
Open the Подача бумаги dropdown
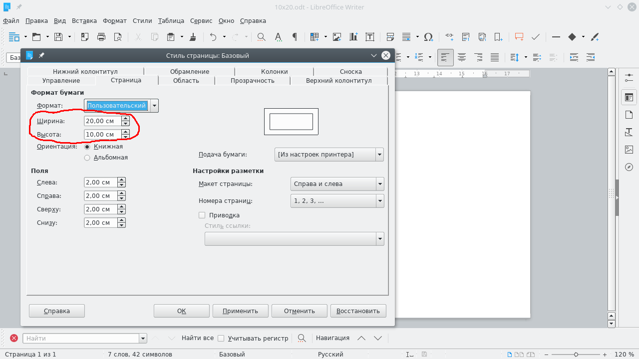pyautogui.click(x=380, y=155)
